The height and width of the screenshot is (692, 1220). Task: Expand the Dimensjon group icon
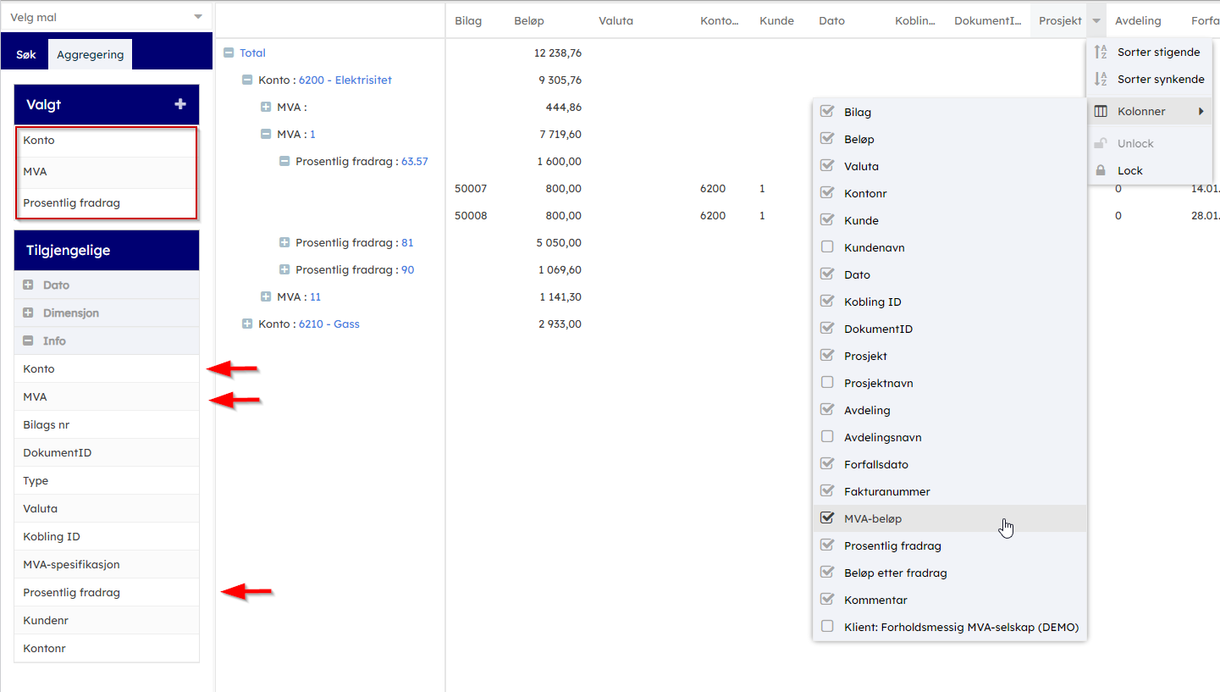pyautogui.click(x=29, y=313)
